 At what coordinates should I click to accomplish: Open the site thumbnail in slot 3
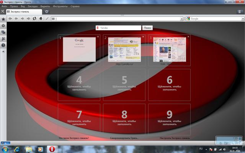click(170, 49)
